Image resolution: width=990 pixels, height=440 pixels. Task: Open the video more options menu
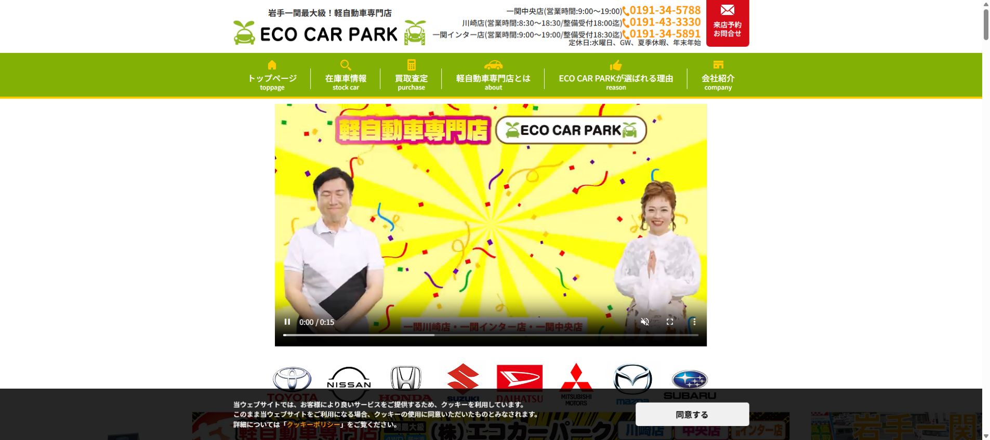click(x=694, y=322)
